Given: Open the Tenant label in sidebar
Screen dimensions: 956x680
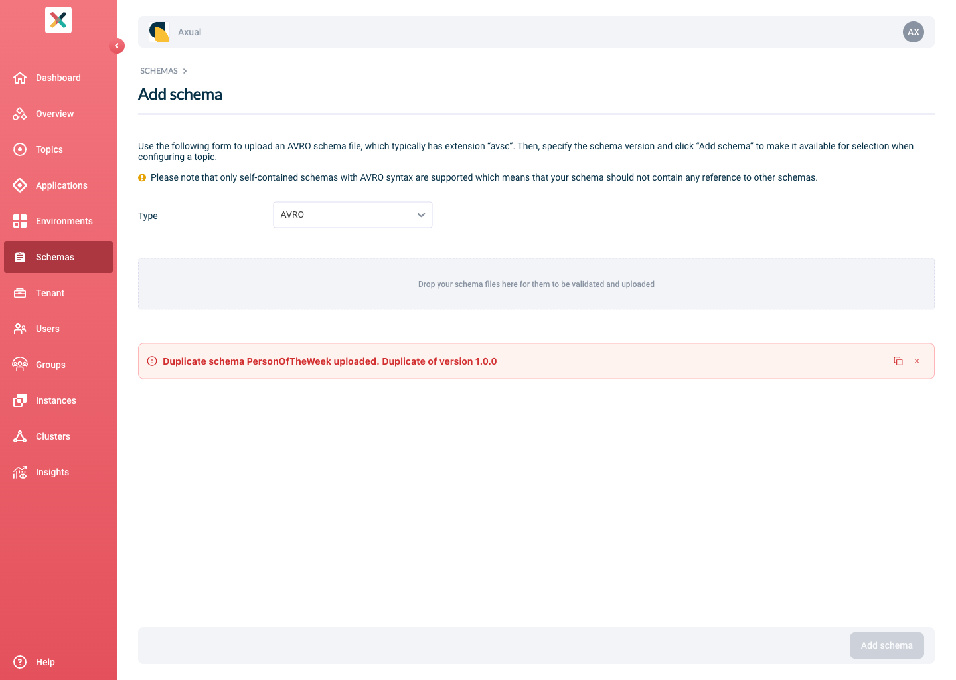Looking at the screenshot, I should [50, 293].
